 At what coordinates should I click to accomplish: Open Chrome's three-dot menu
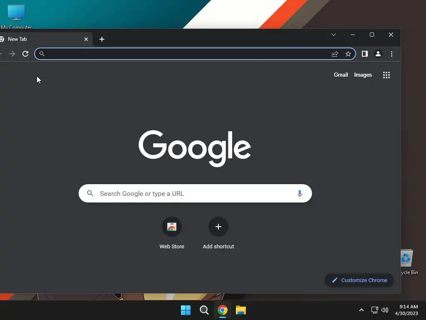(391, 54)
